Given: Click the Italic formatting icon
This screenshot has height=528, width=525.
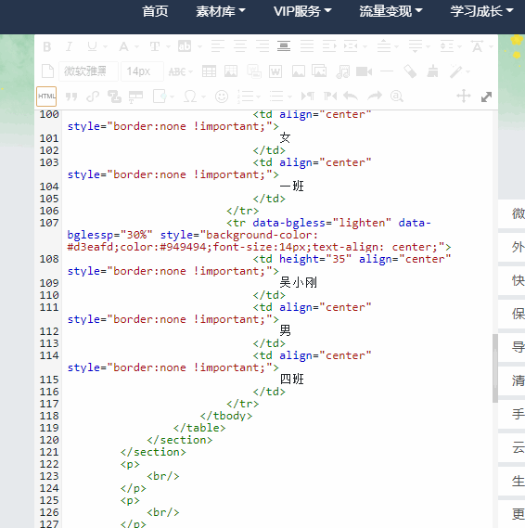Looking at the screenshot, I should (x=69, y=46).
